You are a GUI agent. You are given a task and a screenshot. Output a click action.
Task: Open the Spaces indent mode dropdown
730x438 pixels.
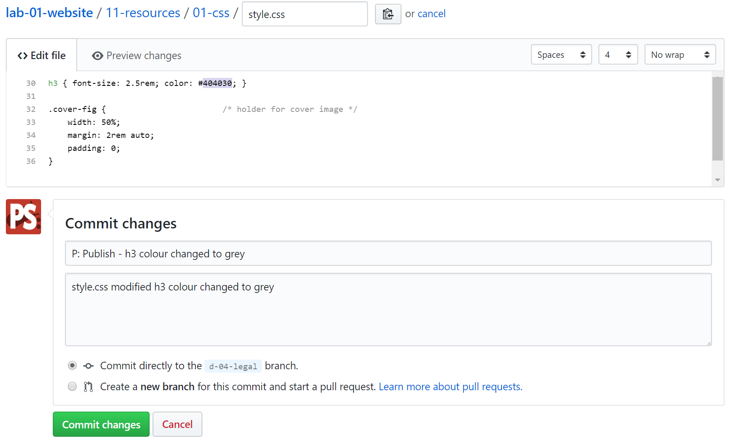coord(561,54)
